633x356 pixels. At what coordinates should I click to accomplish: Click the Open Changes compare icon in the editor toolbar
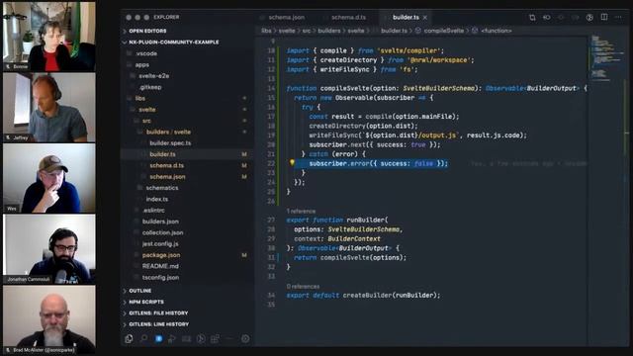coord(532,18)
